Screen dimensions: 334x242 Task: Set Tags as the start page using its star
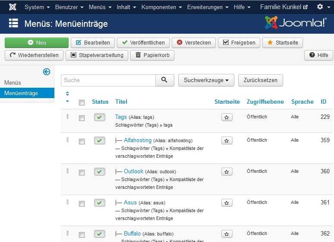click(227, 117)
